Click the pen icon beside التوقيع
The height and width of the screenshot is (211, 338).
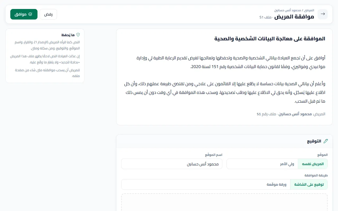(326, 141)
